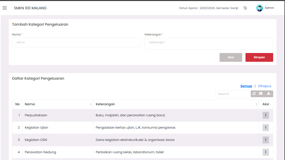Open action menu for Perpustakaan row
The image size is (285, 160).
[x=266, y=115]
